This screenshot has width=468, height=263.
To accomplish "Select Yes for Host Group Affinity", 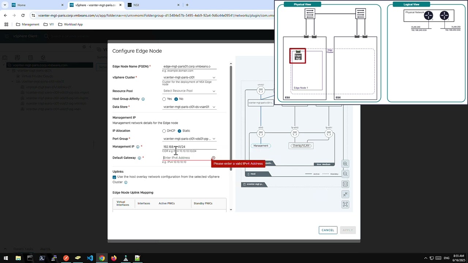I will pos(164,99).
